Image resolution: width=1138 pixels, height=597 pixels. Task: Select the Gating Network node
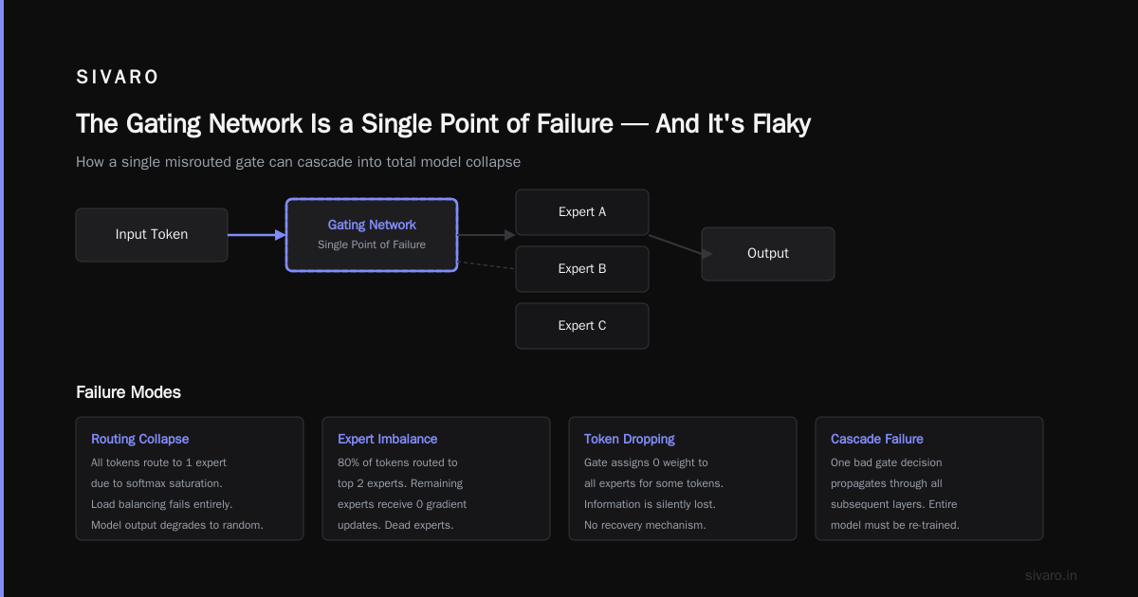point(372,235)
